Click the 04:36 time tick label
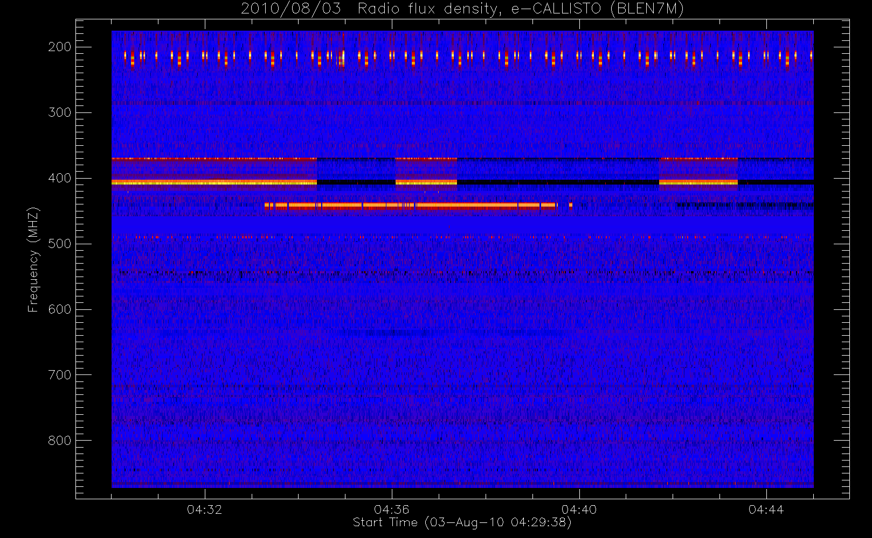The width and height of the screenshot is (872, 538). point(392,509)
